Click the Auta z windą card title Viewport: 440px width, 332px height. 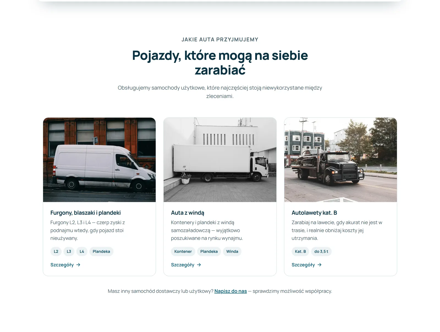188,213
